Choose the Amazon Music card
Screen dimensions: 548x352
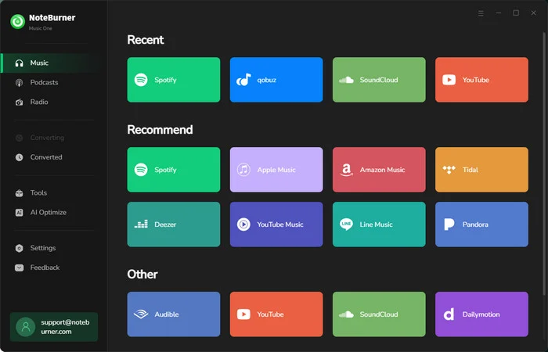pyautogui.click(x=379, y=170)
